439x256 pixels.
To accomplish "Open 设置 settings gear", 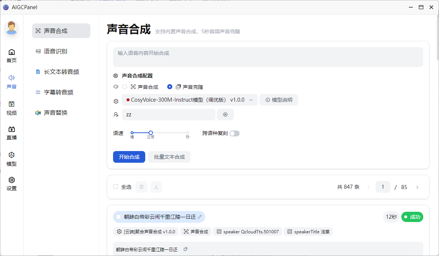I will click(x=12, y=184).
